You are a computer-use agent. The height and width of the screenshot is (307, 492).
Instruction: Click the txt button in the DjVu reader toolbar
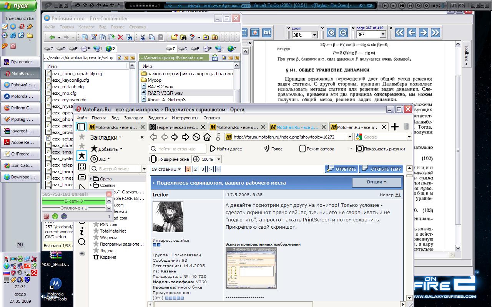266,32
